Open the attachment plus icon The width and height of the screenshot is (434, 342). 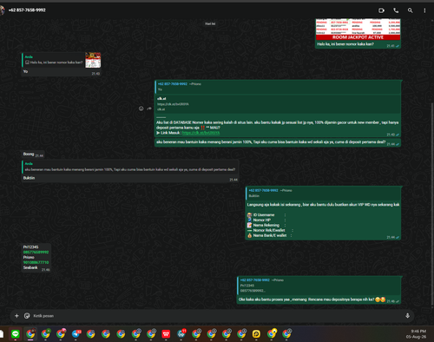click(16, 316)
